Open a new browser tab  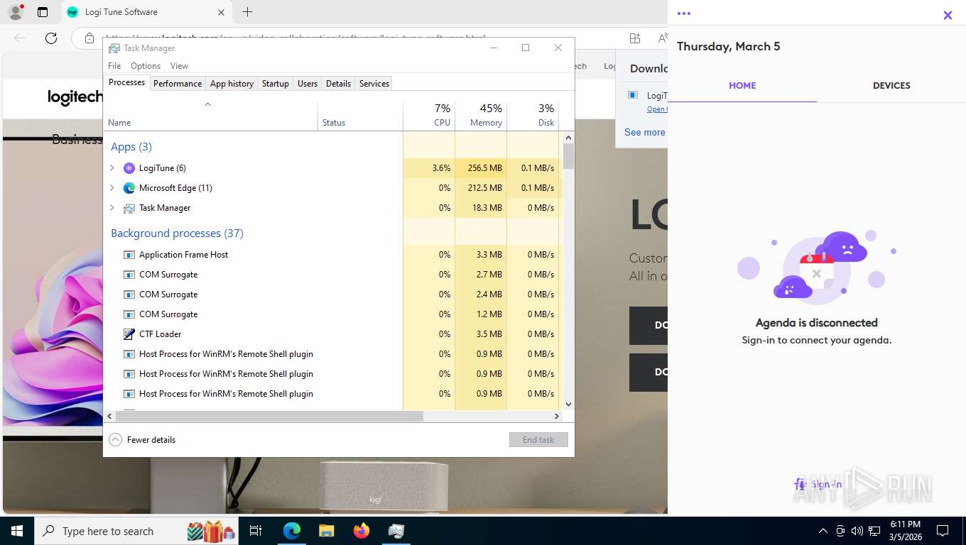pos(247,12)
